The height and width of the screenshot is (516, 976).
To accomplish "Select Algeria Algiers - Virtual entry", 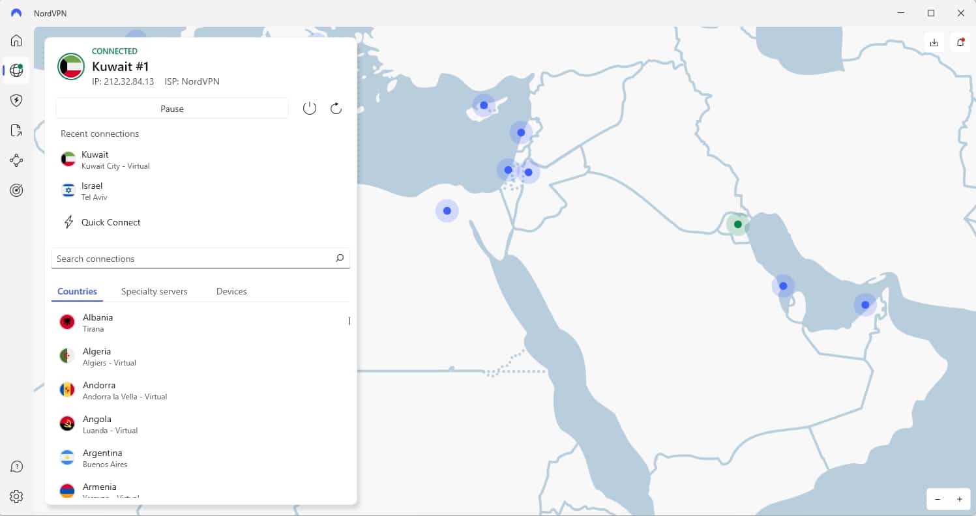I will [x=200, y=356].
